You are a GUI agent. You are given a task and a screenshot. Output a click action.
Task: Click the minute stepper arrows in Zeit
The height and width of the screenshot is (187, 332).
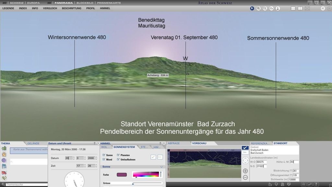click(x=96, y=166)
